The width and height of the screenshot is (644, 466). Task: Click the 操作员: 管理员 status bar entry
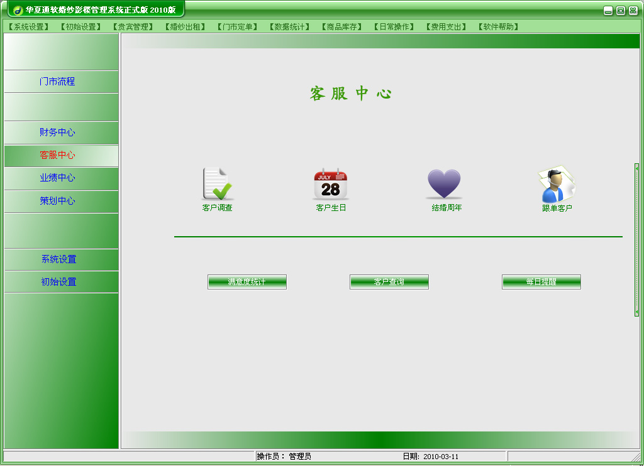284,457
